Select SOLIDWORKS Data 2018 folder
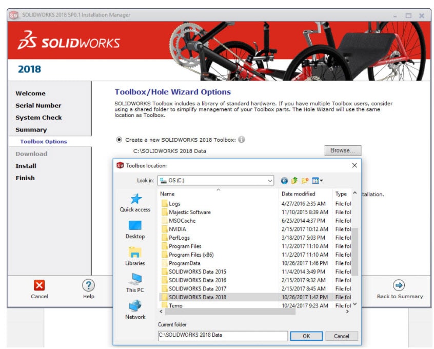Screen dimensions: 434x349 tap(256, 298)
